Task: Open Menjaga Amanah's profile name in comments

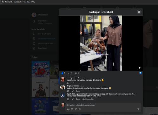Action: point(73,78)
